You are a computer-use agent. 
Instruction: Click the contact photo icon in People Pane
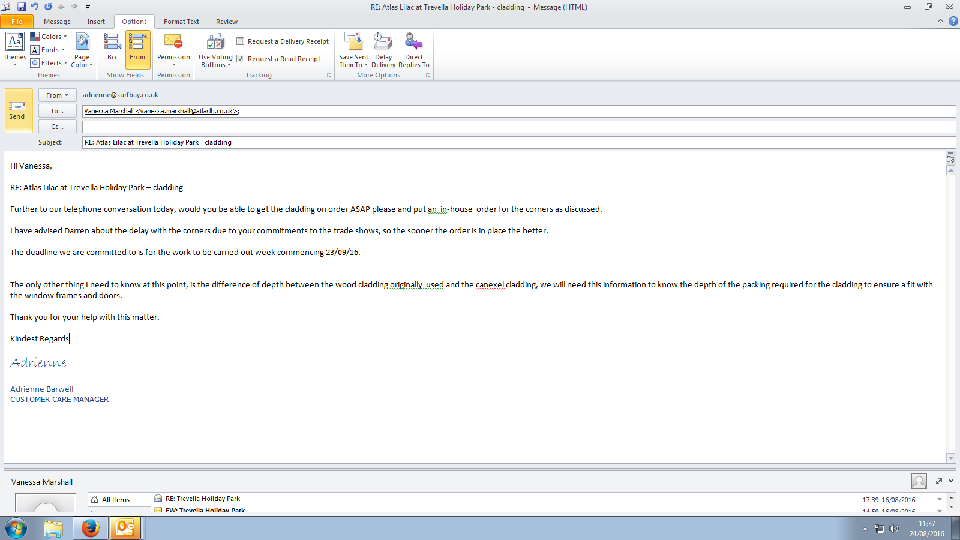pos(919,481)
